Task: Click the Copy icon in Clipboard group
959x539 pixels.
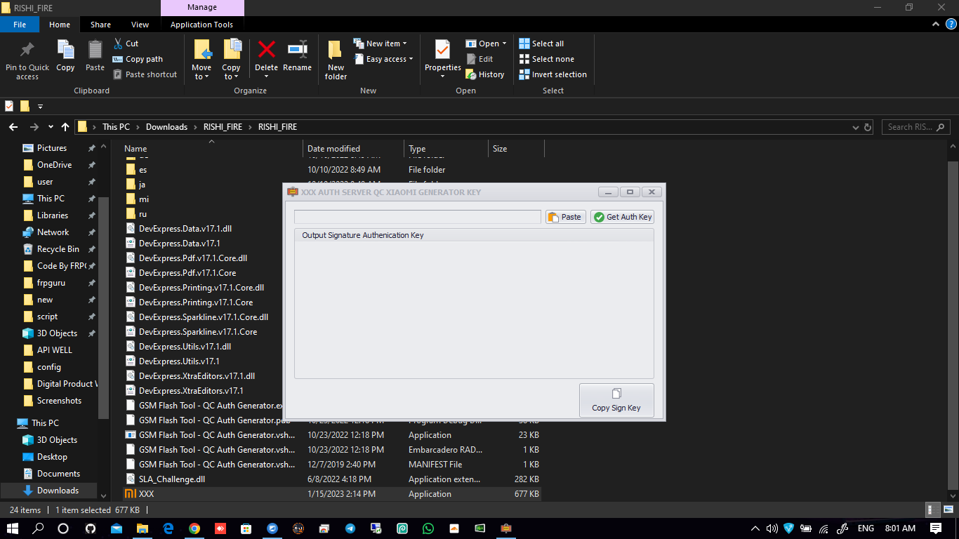Action: click(x=65, y=50)
